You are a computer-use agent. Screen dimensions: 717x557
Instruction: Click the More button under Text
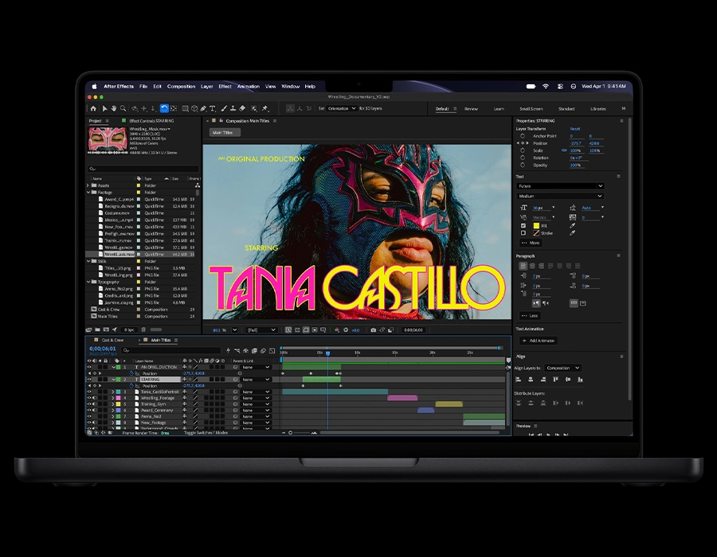531,243
